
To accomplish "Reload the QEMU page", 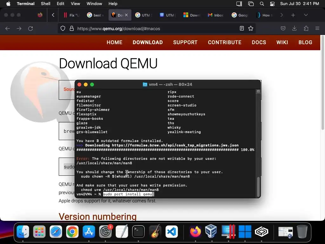I will coord(30,28).
